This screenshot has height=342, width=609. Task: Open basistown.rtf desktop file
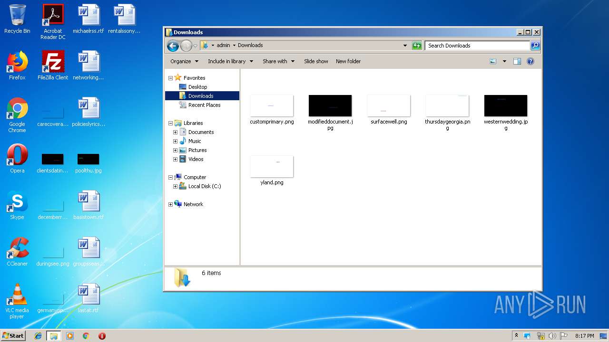coord(88,205)
